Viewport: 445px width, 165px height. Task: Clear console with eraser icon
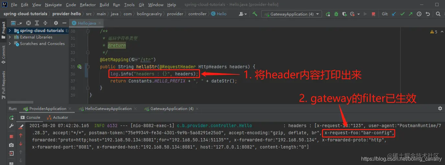point(21,126)
